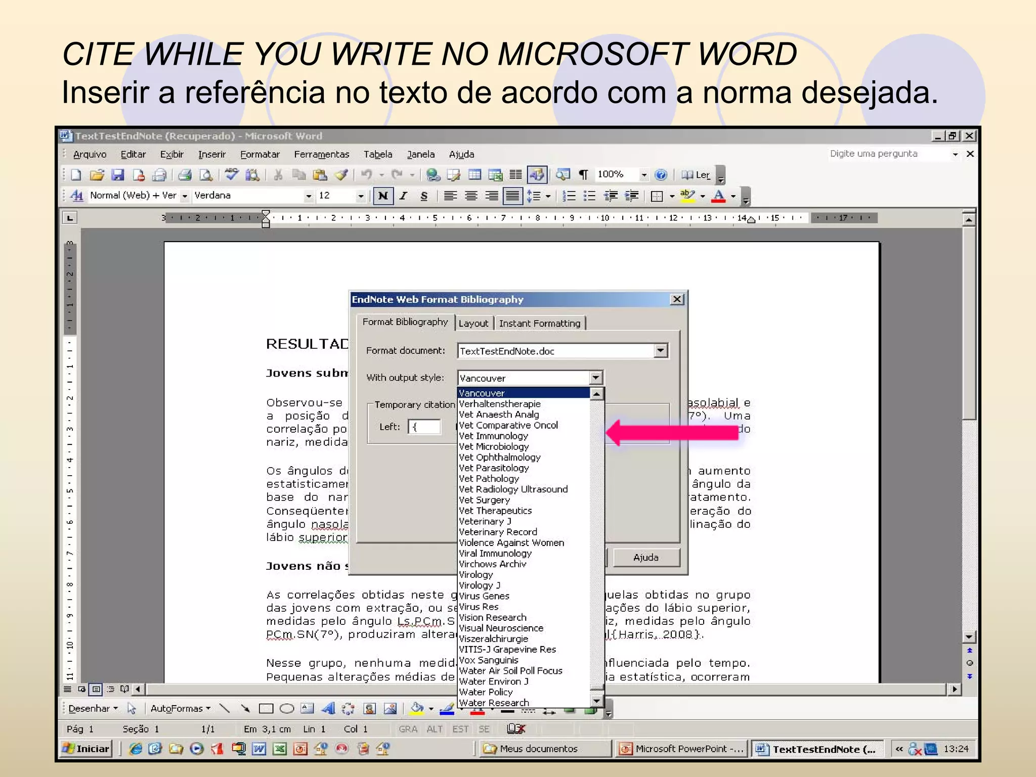Image resolution: width=1036 pixels, height=777 pixels.
Task: Click the Bulleted list icon
Action: tap(589, 196)
